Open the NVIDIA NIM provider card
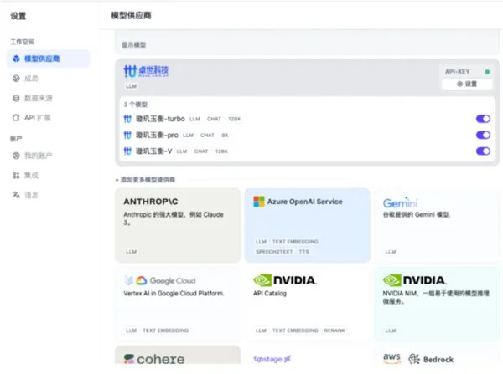This screenshot has height=374, width=503. click(x=437, y=305)
